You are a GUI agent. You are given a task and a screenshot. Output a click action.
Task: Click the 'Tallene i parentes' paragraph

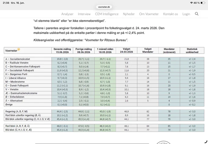(x=99, y=31)
